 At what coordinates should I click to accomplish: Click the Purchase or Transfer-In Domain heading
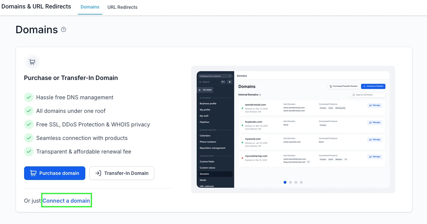[71, 78]
